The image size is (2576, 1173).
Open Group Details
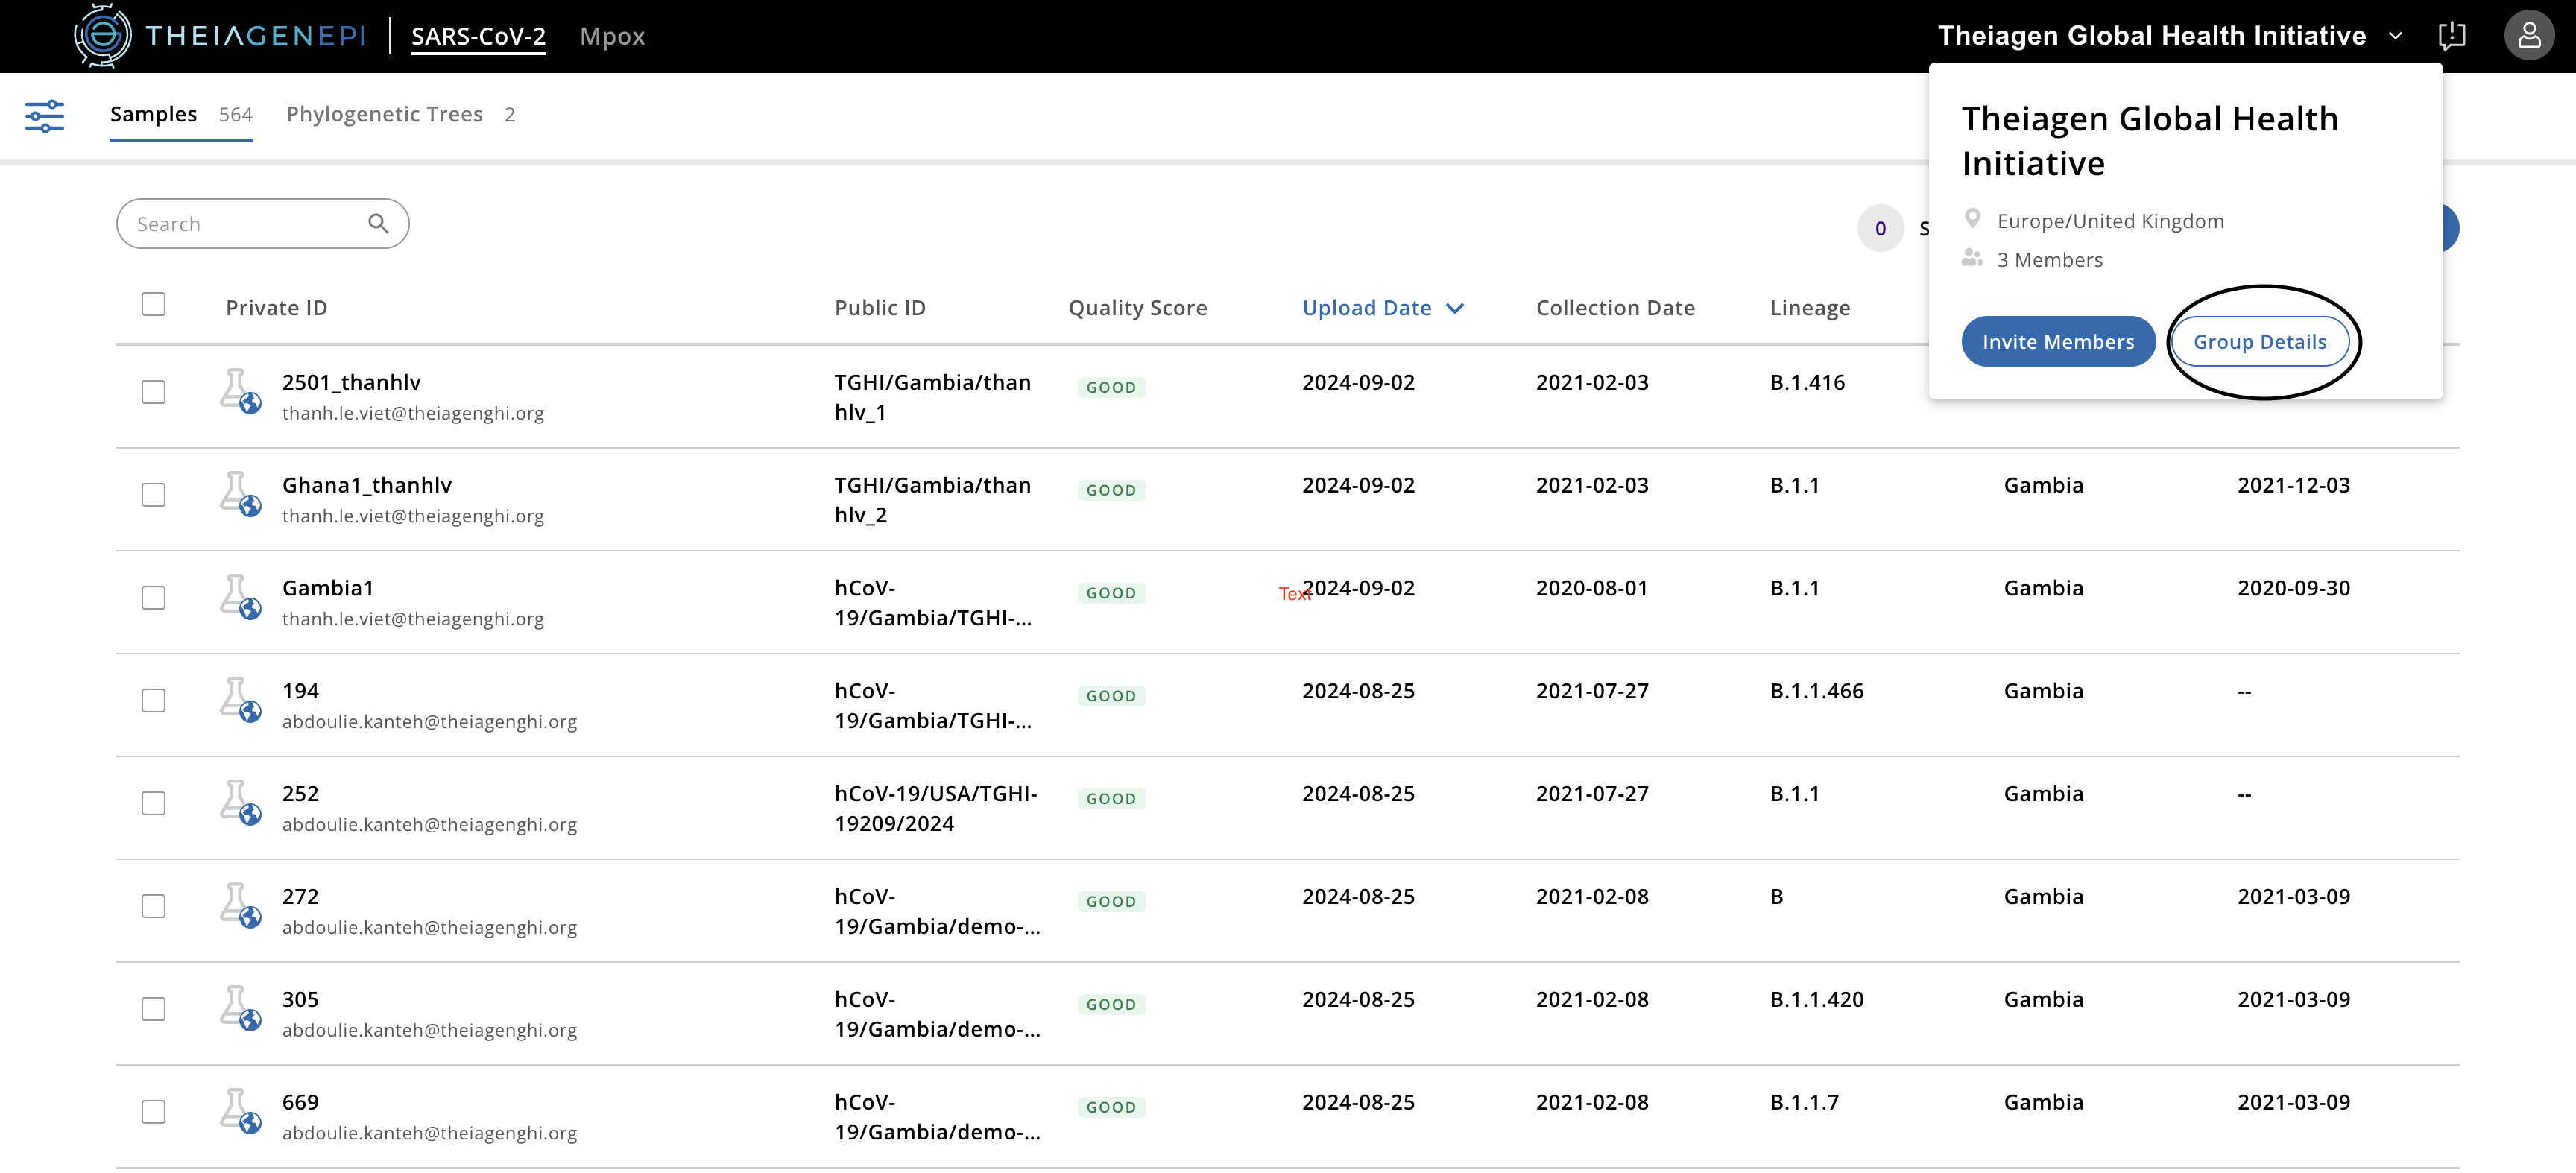click(x=2259, y=342)
